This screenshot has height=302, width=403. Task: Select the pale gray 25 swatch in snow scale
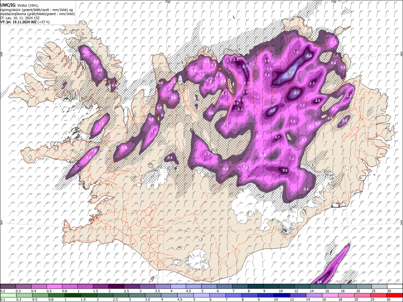379,286
